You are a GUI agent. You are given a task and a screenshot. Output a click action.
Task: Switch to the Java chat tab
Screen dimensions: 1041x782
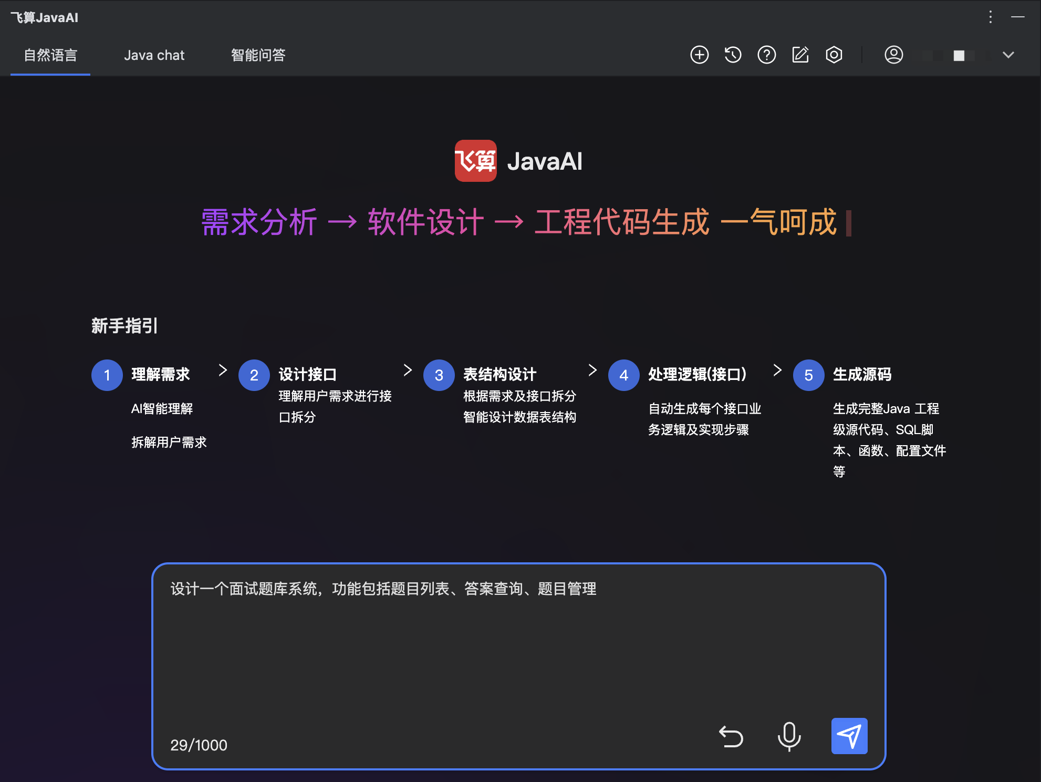[154, 55]
